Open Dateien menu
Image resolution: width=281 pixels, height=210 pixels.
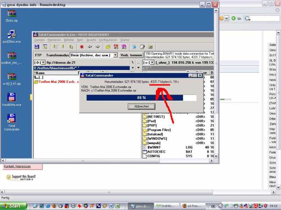40,40
